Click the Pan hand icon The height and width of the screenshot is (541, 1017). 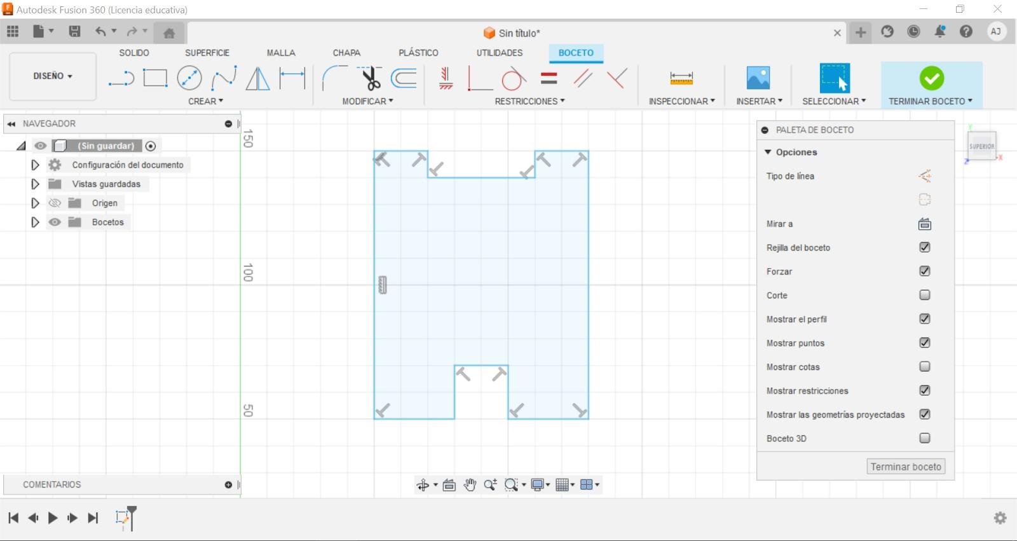pos(470,485)
